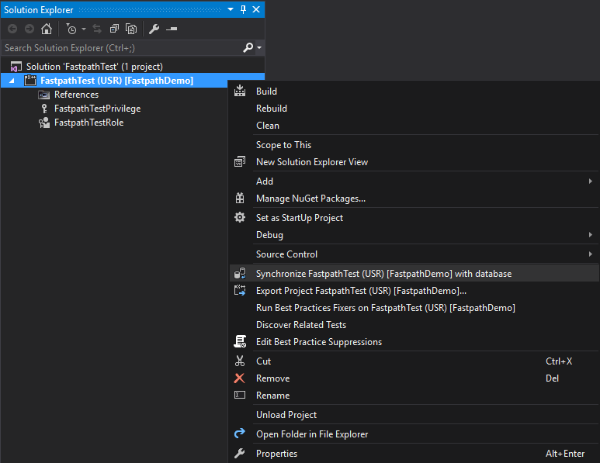The width and height of the screenshot is (600, 463).
Task: Open Properties via the wrench toolbar icon
Action: [x=154, y=29]
